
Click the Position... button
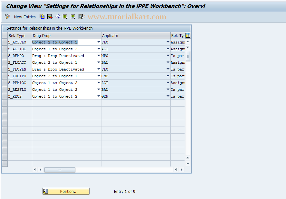tap(66, 191)
